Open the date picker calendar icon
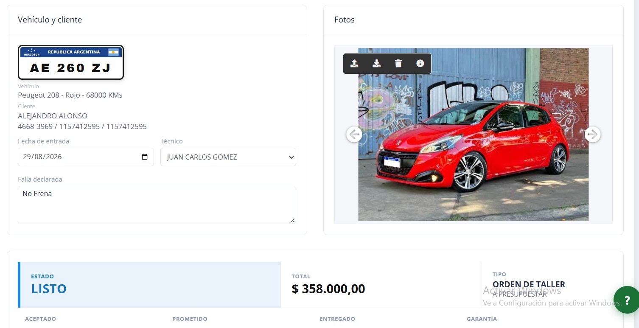Viewport: 639px width, 328px height. coord(145,157)
